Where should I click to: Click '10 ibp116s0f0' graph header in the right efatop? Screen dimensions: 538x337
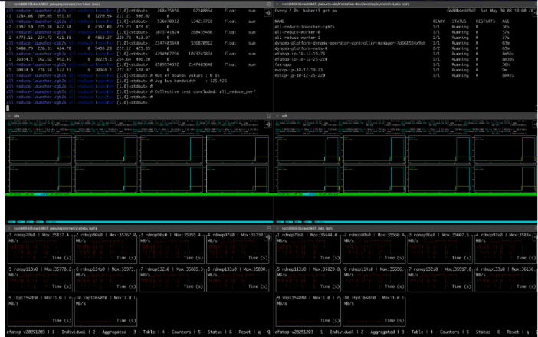(x=362, y=298)
